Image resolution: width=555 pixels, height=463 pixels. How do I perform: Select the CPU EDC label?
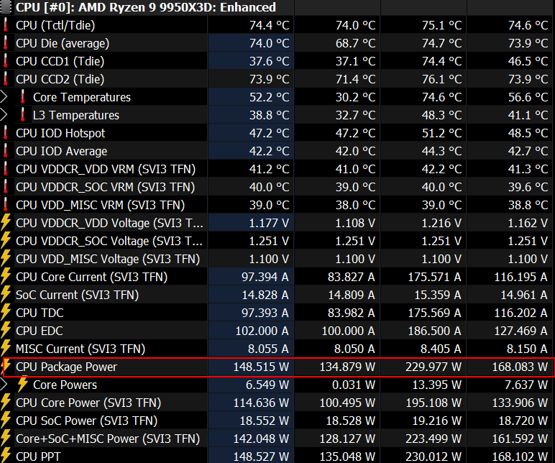[40, 331]
